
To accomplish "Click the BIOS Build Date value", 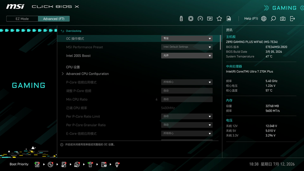I will 274,52.
